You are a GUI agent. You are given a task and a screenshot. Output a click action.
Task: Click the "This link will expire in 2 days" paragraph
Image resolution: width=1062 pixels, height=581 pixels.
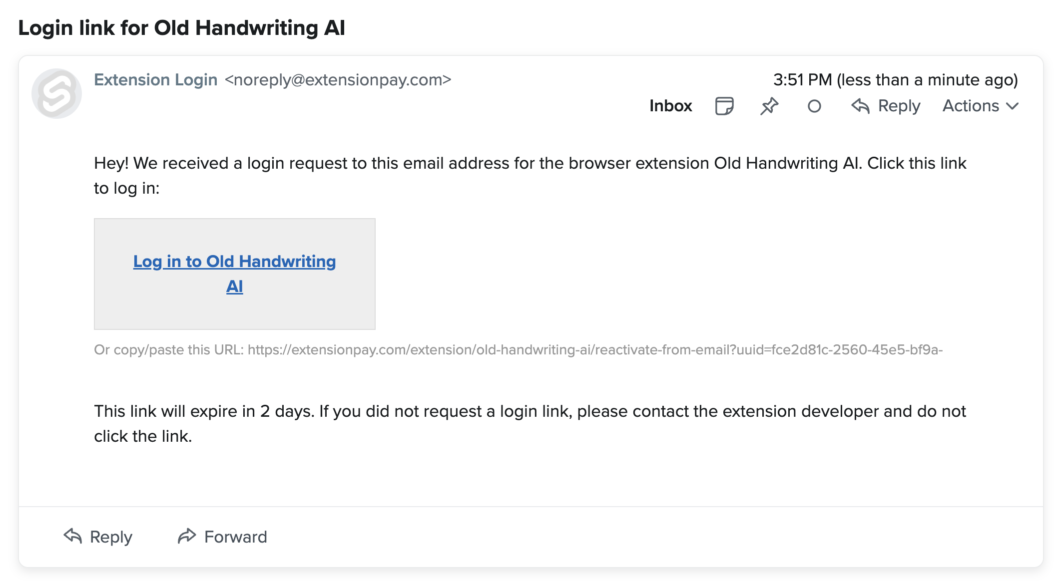point(530,423)
